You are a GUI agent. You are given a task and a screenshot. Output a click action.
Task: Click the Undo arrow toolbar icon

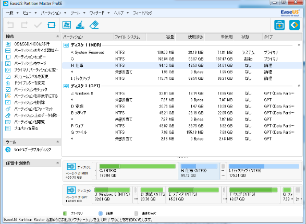pos(10,25)
